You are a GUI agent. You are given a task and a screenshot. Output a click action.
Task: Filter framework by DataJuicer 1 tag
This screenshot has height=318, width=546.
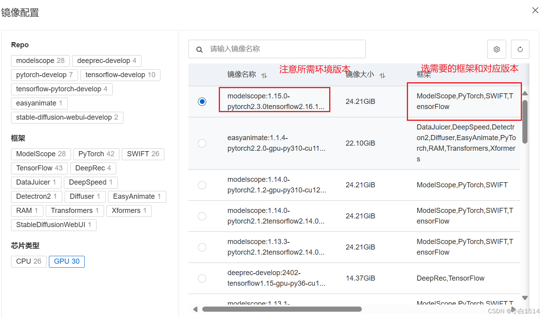point(36,182)
